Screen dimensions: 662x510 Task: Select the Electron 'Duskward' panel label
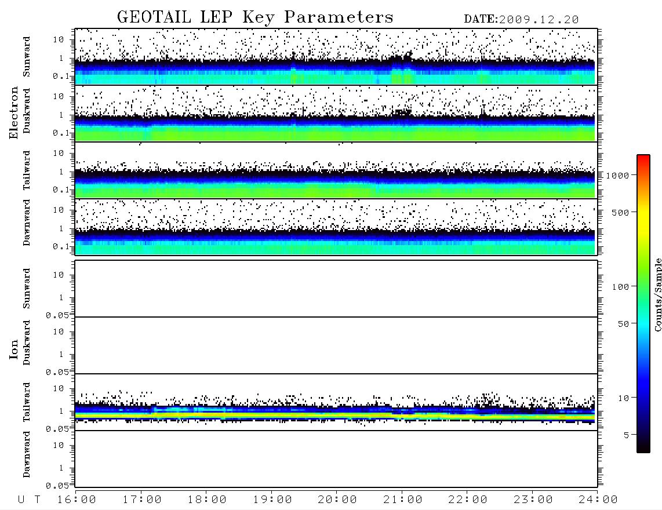(27, 111)
